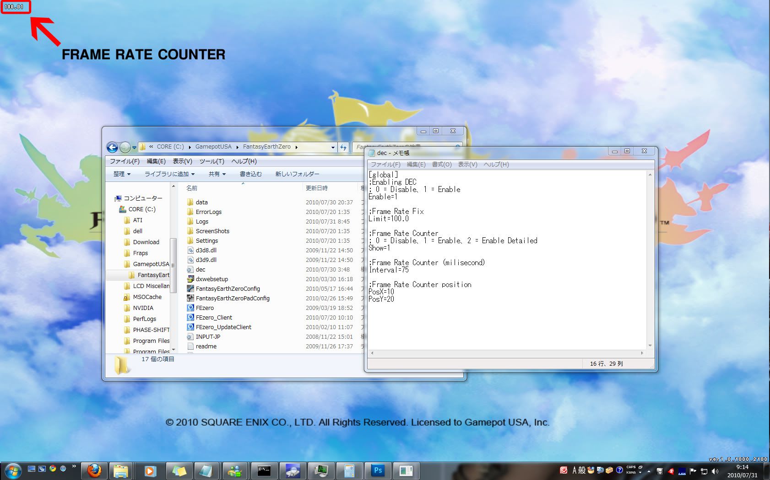The height and width of the screenshot is (480, 770).
Task: Switch to Notepad taskbar icon
Action: pos(207,470)
